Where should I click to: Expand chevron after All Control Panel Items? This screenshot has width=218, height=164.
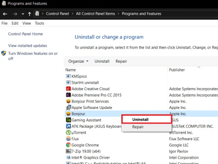coord(118,13)
